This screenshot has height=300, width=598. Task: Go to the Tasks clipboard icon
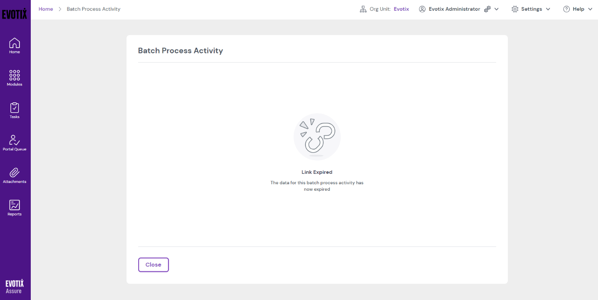(x=14, y=108)
